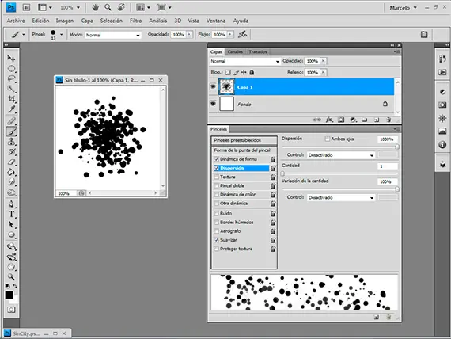Select the Pen tool
This screenshot has width=451, height=339.
click(11, 204)
